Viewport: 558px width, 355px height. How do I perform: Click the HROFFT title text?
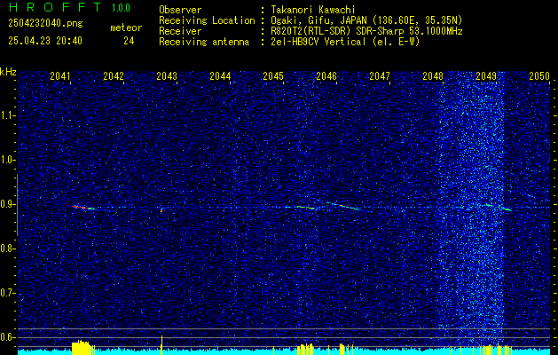click(55, 7)
